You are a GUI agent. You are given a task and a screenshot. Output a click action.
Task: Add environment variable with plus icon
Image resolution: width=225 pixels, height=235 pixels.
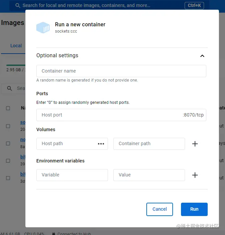[195, 175]
